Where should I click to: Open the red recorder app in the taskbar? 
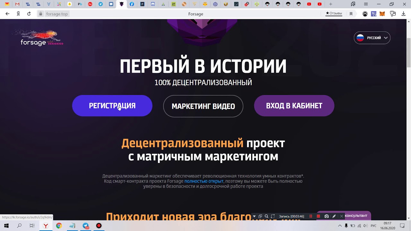tap(99, 226)
